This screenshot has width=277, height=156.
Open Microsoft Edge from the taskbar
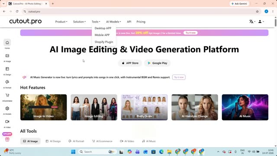tap(161, 152)
